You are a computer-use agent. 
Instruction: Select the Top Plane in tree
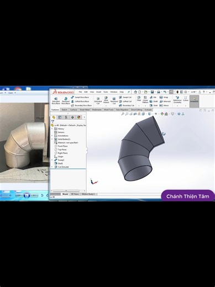(x=61, y=150)
